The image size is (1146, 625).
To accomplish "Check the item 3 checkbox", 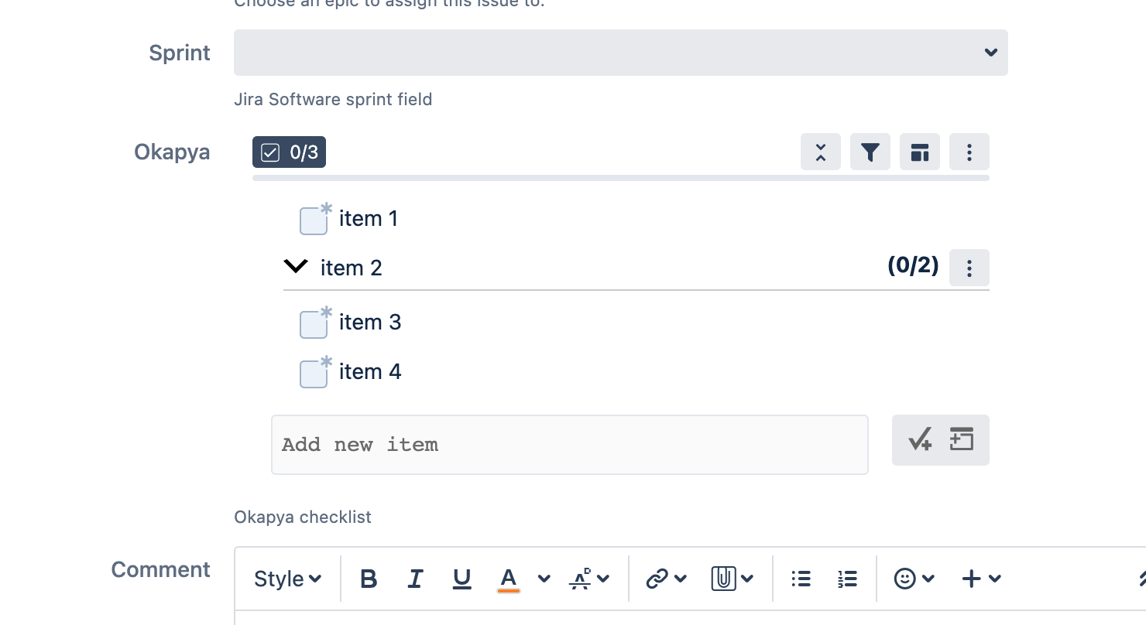I will tap(312, 324).
